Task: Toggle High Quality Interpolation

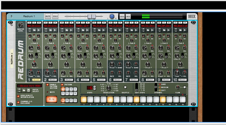Action: click(18, 96)
